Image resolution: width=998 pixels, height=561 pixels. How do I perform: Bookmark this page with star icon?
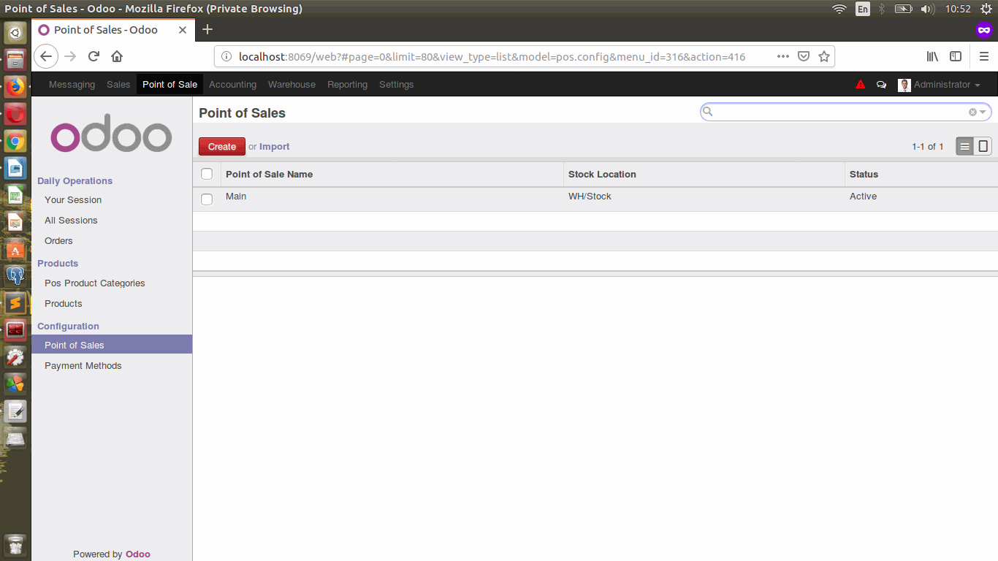pos(824,56)
